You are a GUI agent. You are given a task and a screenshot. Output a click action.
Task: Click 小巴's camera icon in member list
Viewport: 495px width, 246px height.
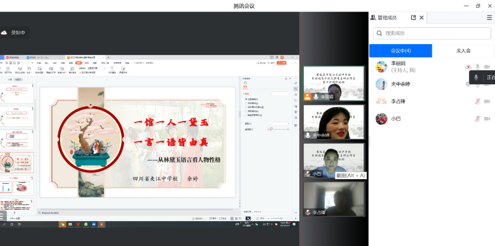coord(487,119)
